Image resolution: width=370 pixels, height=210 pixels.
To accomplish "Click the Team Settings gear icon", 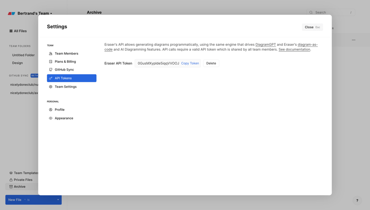I will (50, 87).
